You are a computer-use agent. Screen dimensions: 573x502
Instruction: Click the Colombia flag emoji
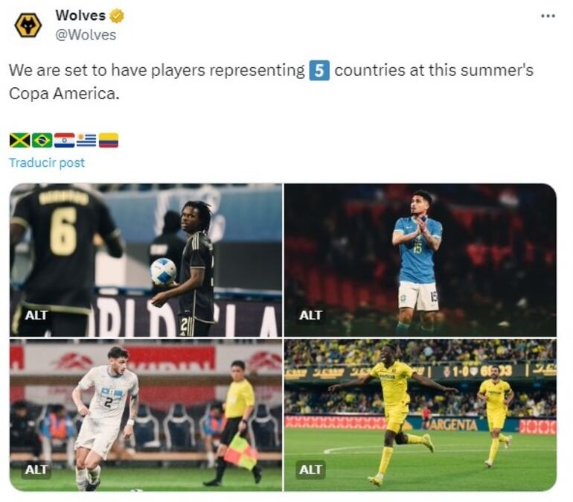tap(109, 141)
